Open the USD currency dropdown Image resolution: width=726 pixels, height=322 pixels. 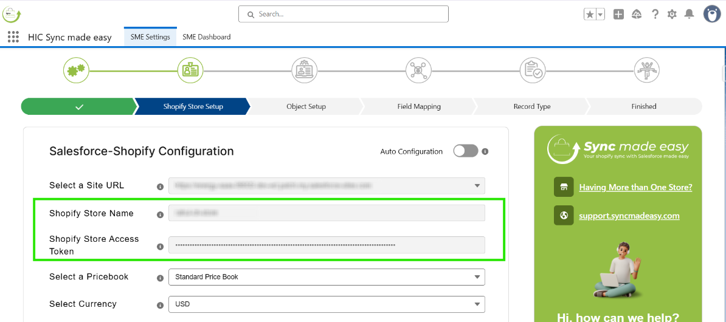click(327, 304)
